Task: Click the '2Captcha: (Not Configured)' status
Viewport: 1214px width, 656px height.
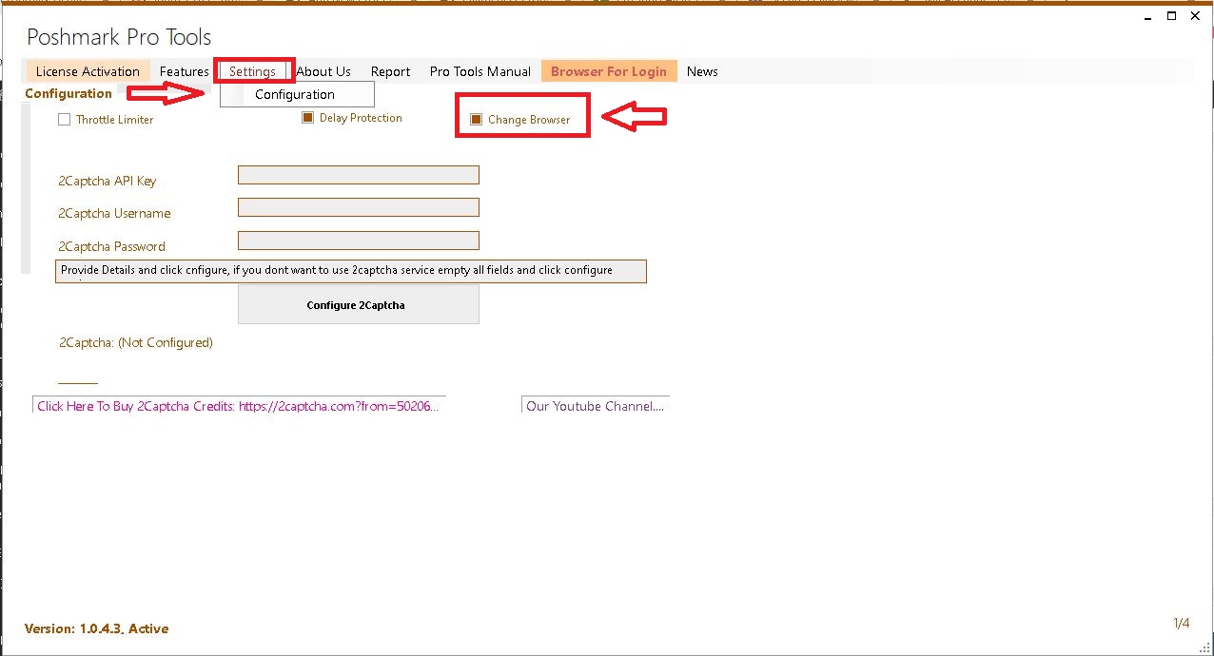Action: point(136,342)
